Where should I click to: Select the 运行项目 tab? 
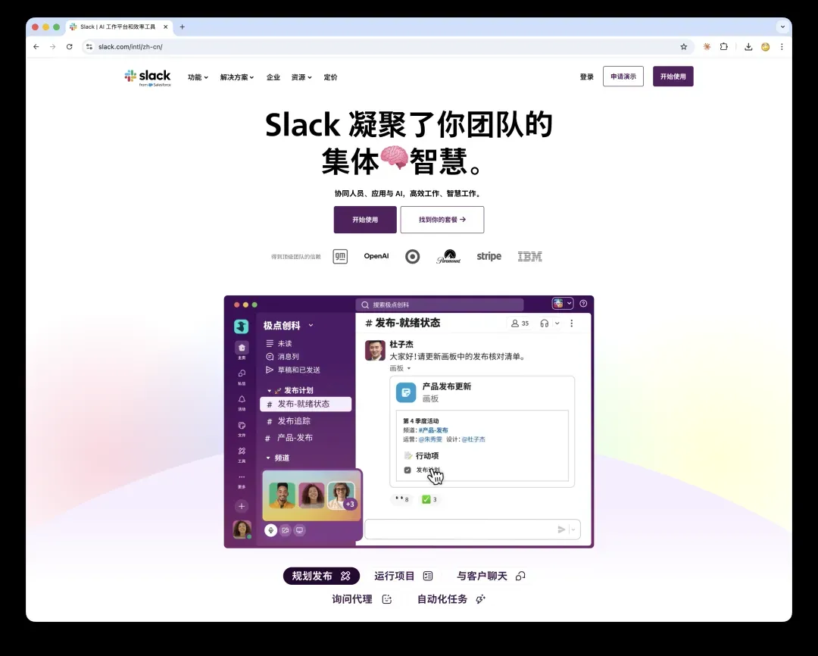click(x=403, y=576)
